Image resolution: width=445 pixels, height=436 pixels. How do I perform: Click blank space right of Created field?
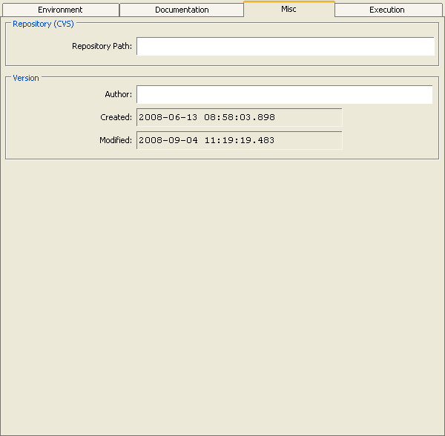(x=387, y=117)
